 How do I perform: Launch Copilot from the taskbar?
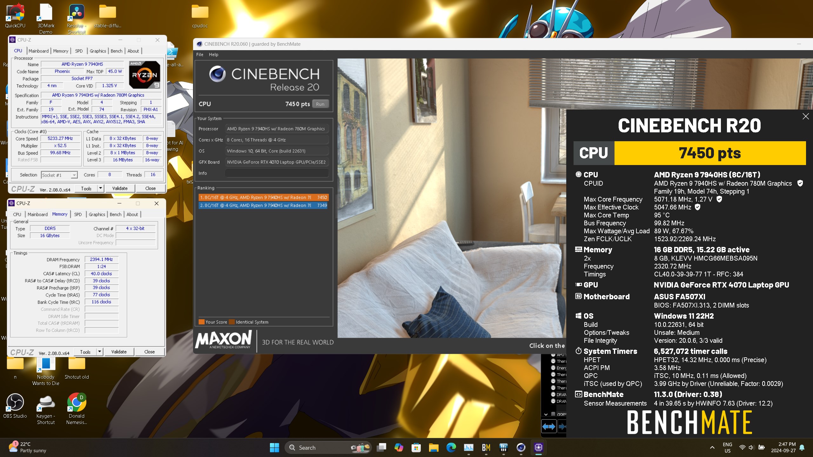click(399, 447)
